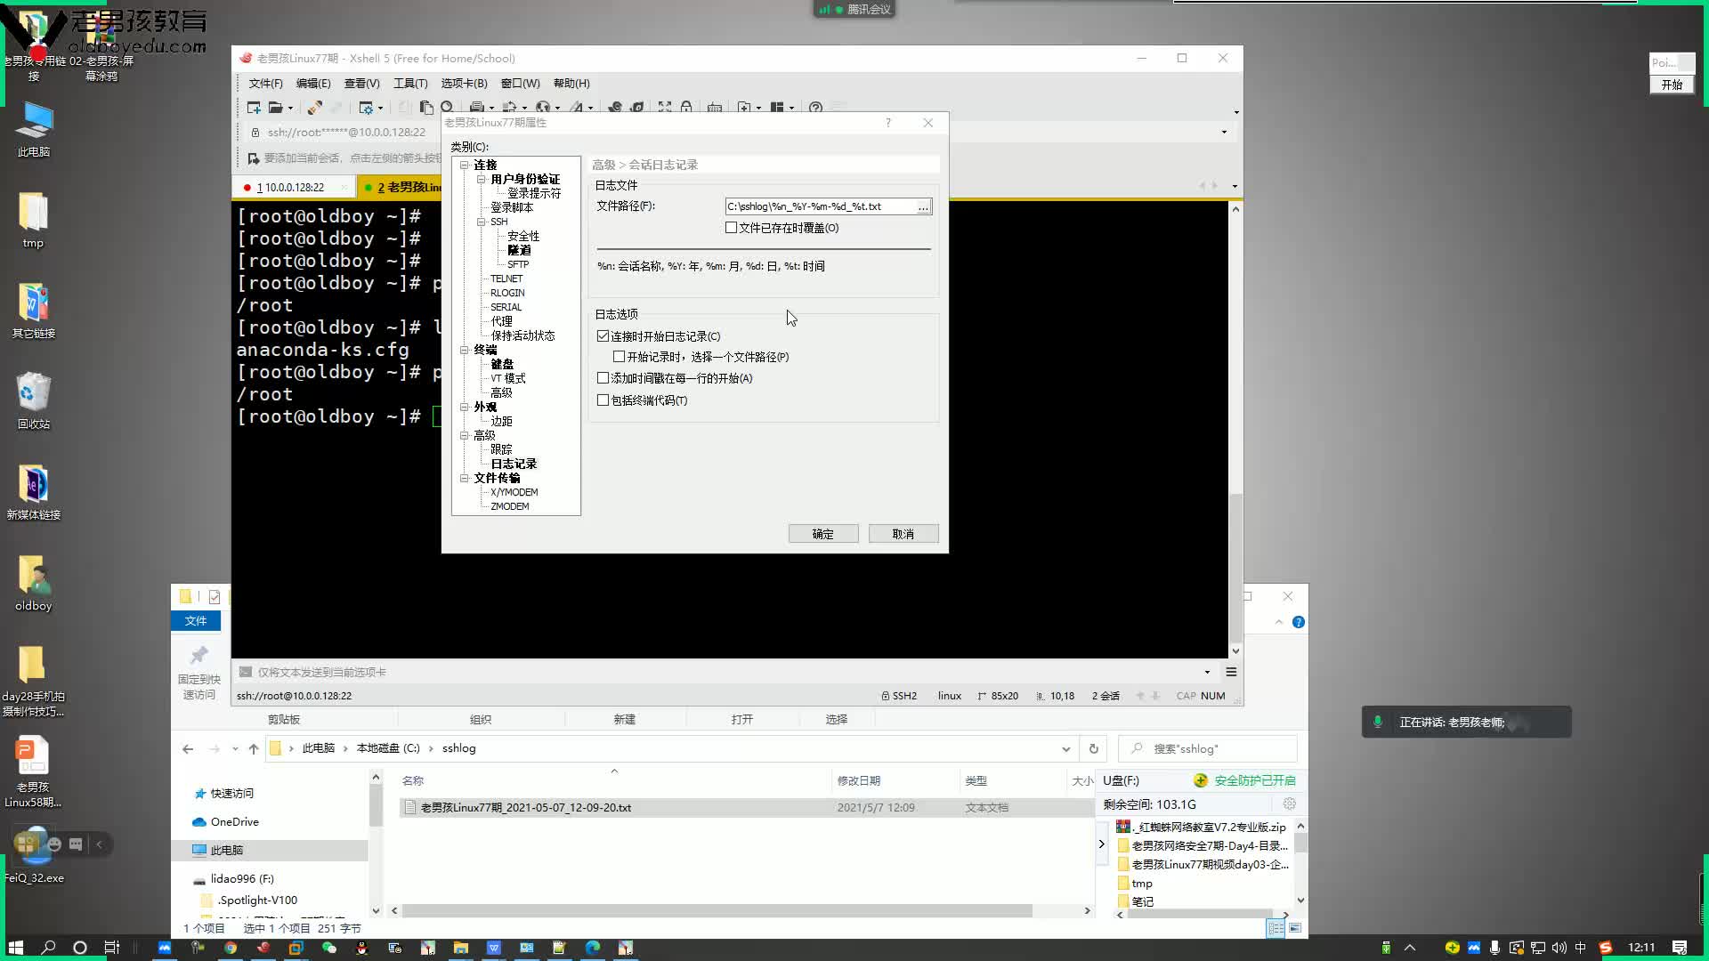
Task: Collapse the 用户身份验证 tree node
Action: pyautogui.click(x=481, y=180)
